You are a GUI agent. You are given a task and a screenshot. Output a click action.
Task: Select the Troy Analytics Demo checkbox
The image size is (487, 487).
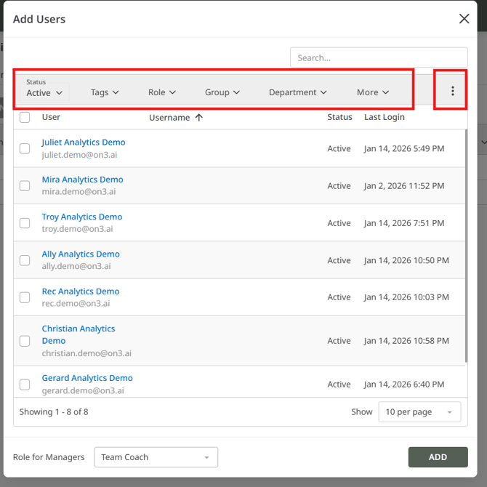point(25,223)
